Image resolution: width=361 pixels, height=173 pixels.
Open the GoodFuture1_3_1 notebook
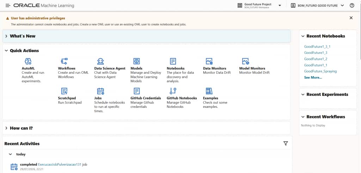[317, 47]
